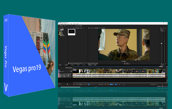
Task: Open the Help menu at menu bar end
Action: pos(78,24)
